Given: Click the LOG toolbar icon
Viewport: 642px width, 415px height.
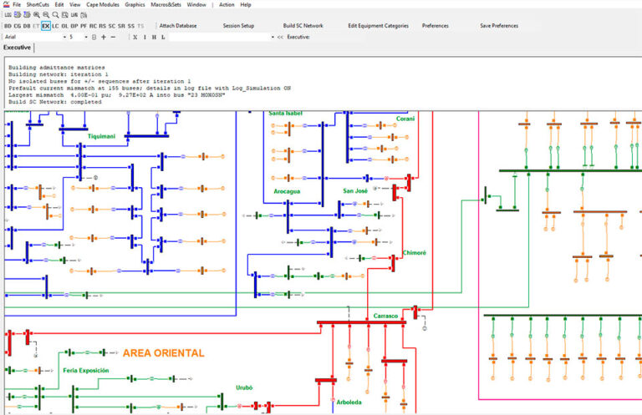Looking at the screenshot, I should pos(8,15).
